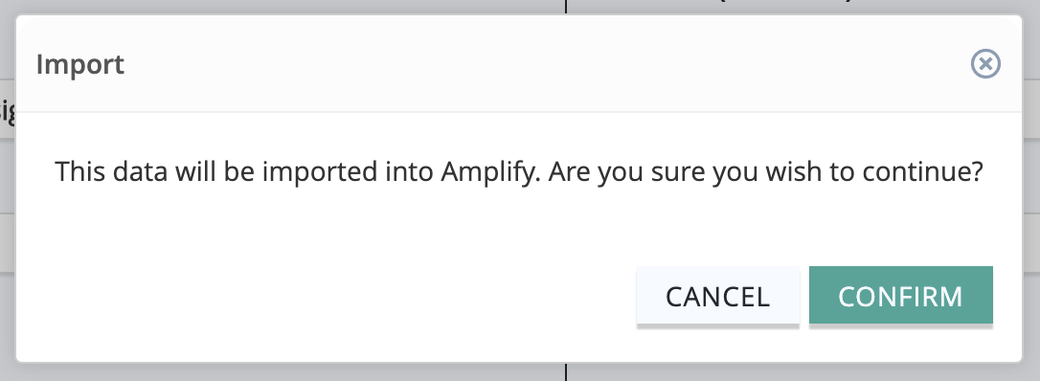Confirm importing data into Amplify
The width and height of the screenshot is (1040, 381).
(901, 295)
